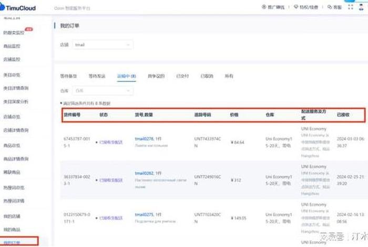Open the 特权/续费 header link
This screenshot has width=368, height=247.
click(306, 7)
